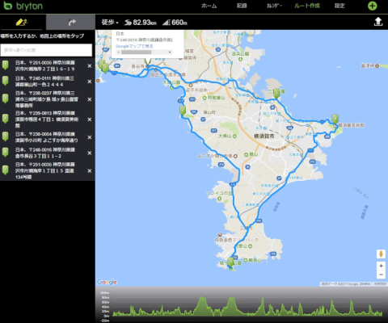Click the Googleマップで見る link

coord(134,46)
